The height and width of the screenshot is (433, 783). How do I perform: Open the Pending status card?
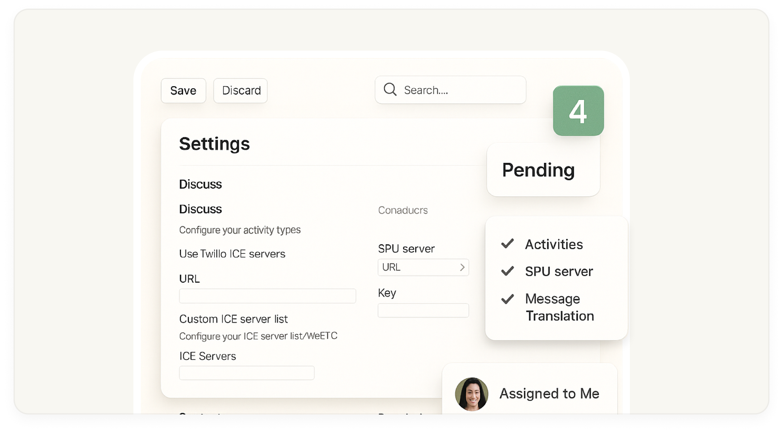tap(543, 170)
